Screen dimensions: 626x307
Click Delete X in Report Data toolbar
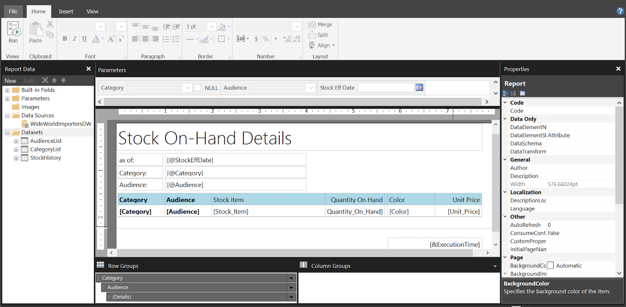45,80
